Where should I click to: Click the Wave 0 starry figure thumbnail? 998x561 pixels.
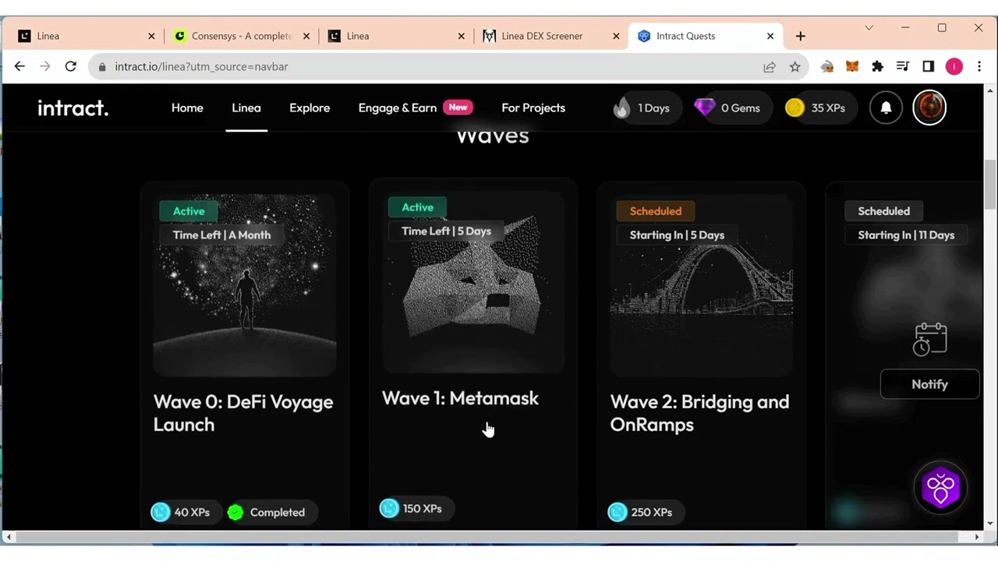[x=245, y=285]
